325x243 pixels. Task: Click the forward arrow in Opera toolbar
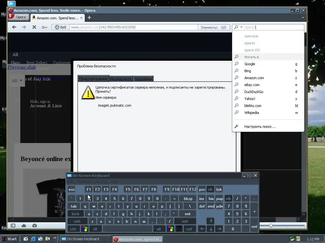24,27
